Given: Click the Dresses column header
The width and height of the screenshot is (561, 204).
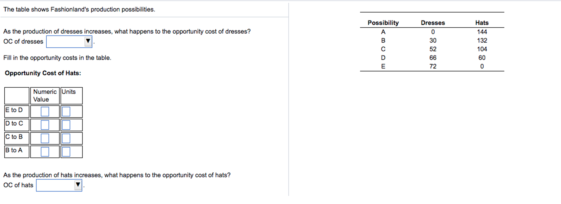Looking at the screenshot, I should point(433,23).
